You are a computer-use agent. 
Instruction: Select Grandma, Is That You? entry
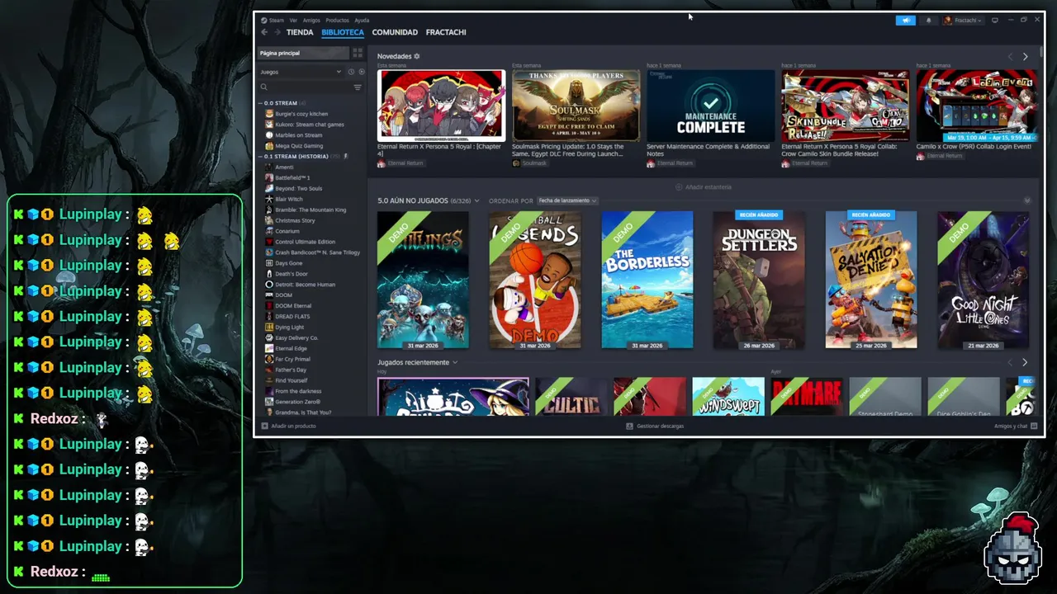click(303, 412)
